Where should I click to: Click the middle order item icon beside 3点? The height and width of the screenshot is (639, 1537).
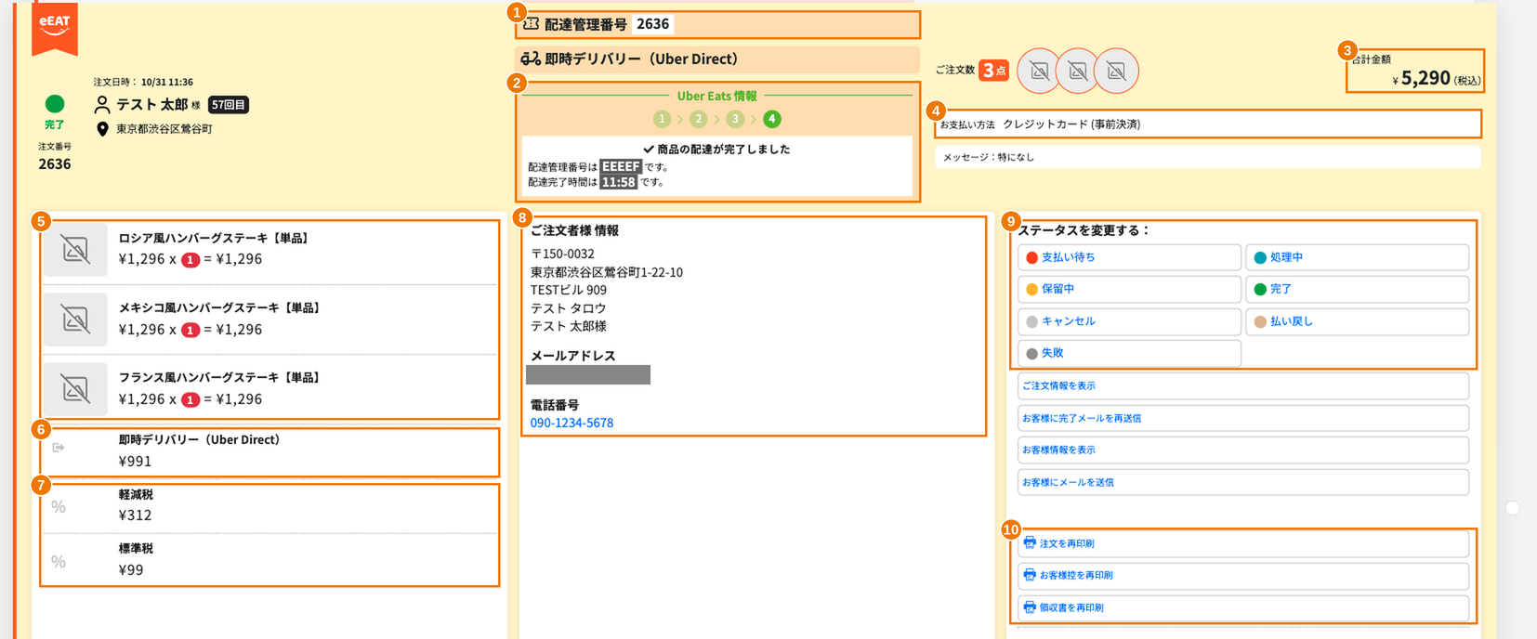pyautogui.click(x=1078, y=71)
